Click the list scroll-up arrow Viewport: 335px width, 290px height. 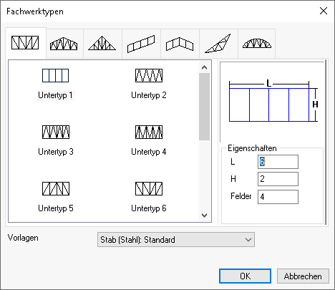204,67
